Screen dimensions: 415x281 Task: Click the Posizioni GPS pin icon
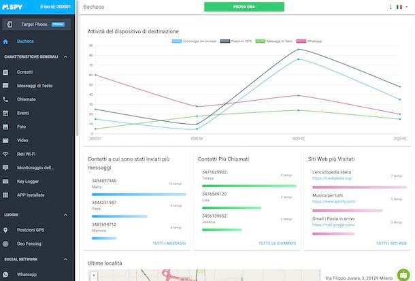click(5, 230)
